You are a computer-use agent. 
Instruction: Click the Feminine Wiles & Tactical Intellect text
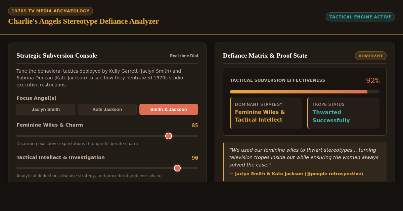[x=260, y=116]
